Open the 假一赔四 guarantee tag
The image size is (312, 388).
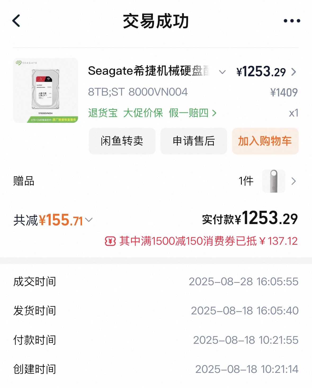coord(189,113)
